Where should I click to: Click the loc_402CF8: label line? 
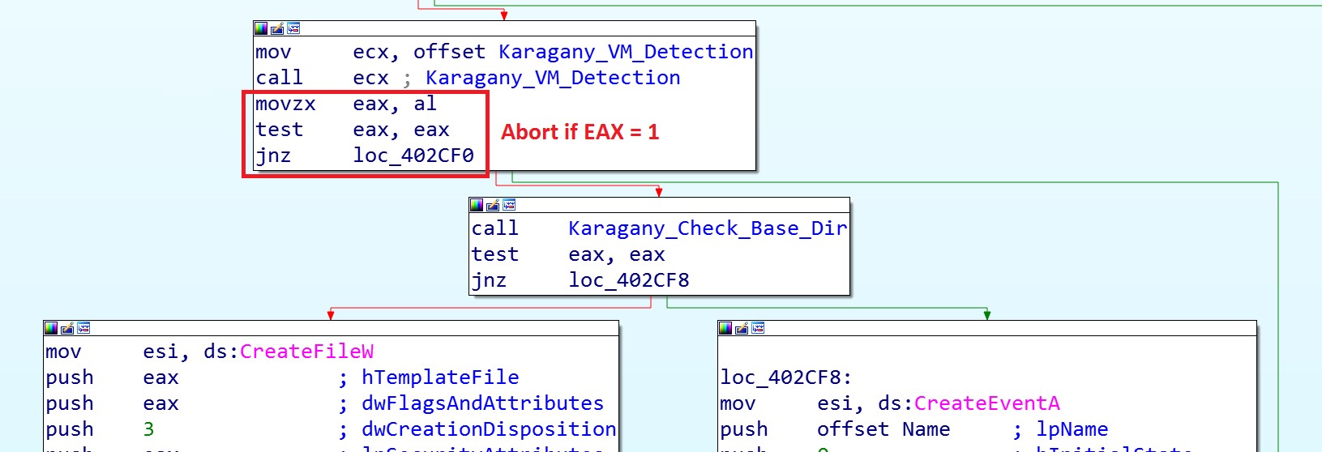[785, 377]
